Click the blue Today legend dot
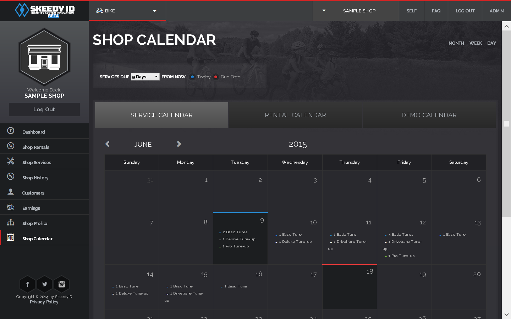The image size is (511, 319). click(x=192, y=77)
